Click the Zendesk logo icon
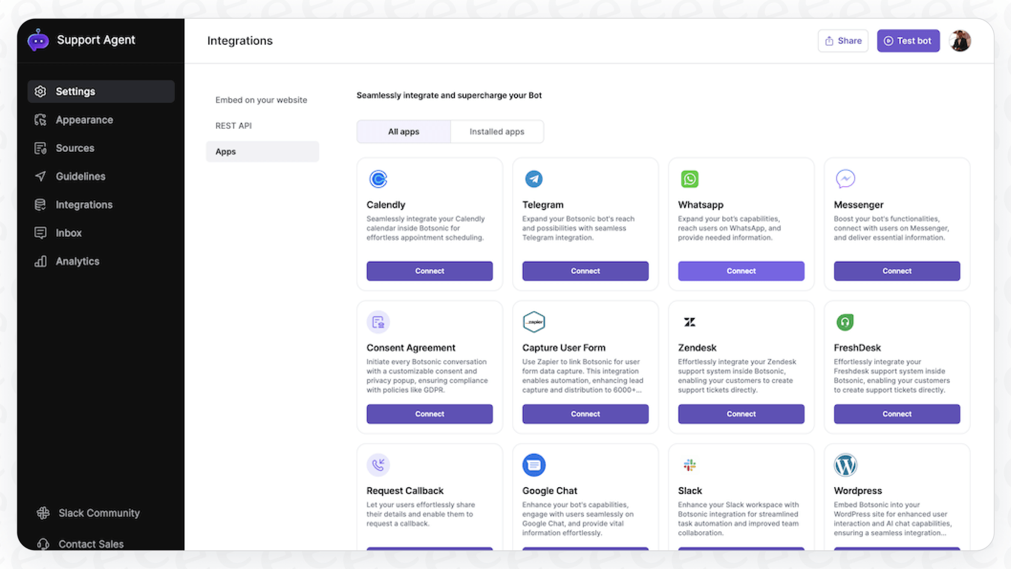Viewport: 1011px width, 569px height. click(x=690, y=322)
